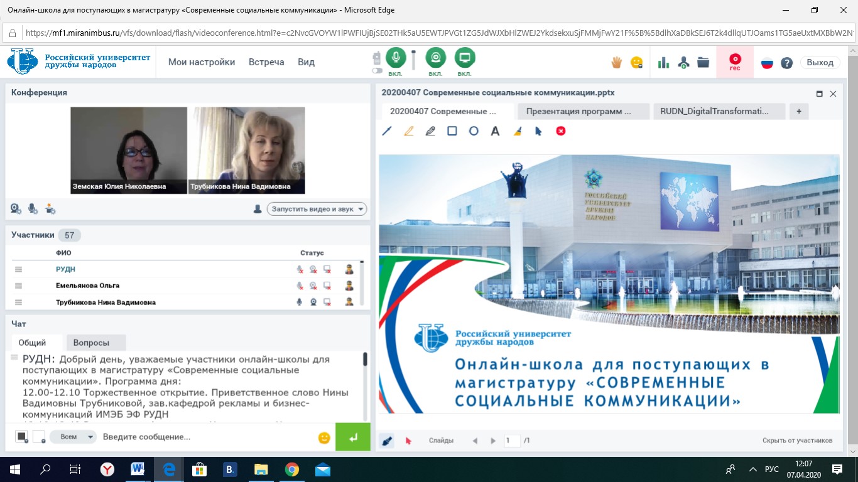Switch to the RUDN_DigitalTransformati tab

(719, 111)
